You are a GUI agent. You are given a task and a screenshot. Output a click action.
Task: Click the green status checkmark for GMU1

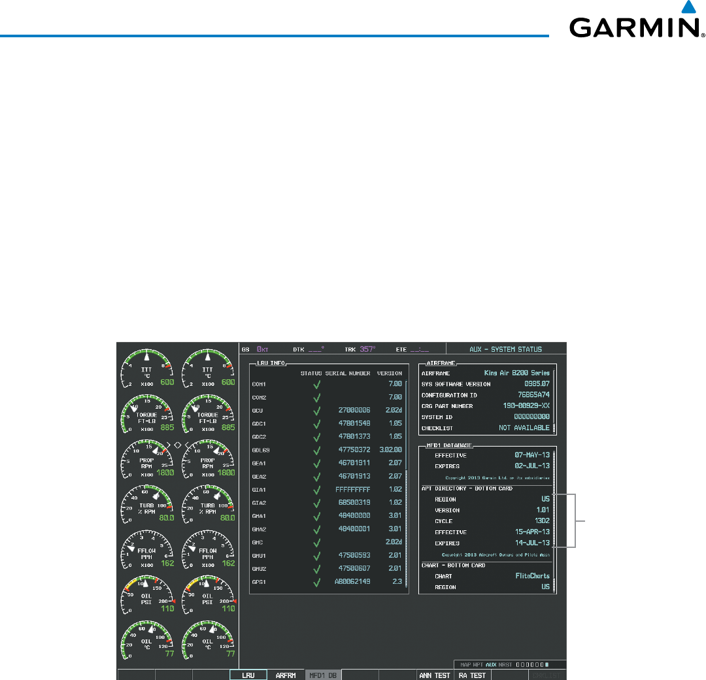[x=317, y=556]
